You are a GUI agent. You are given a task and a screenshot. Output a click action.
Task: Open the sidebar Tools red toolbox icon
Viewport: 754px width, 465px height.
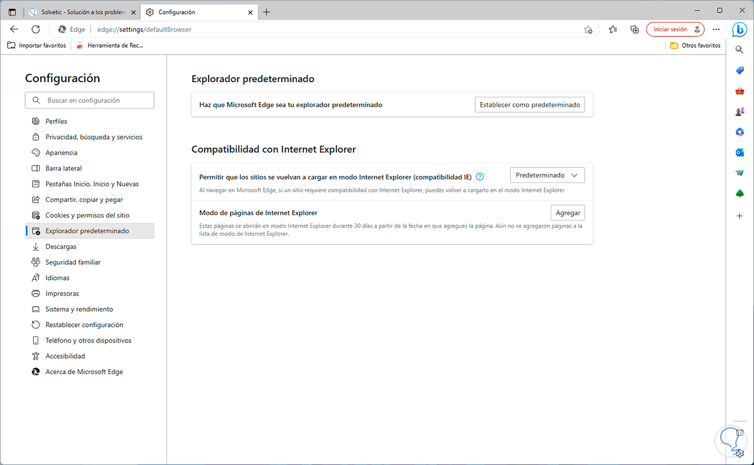coord(740,91)
